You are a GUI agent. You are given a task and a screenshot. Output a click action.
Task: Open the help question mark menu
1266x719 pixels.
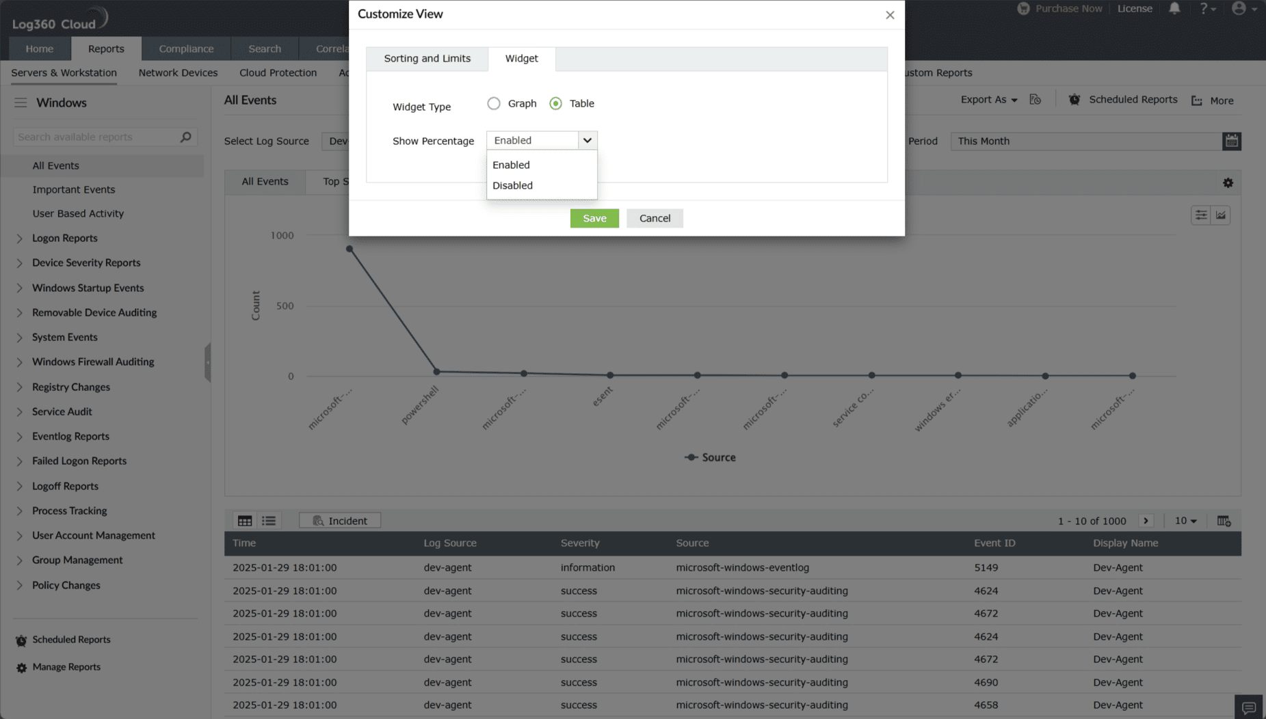point(1207,8)
